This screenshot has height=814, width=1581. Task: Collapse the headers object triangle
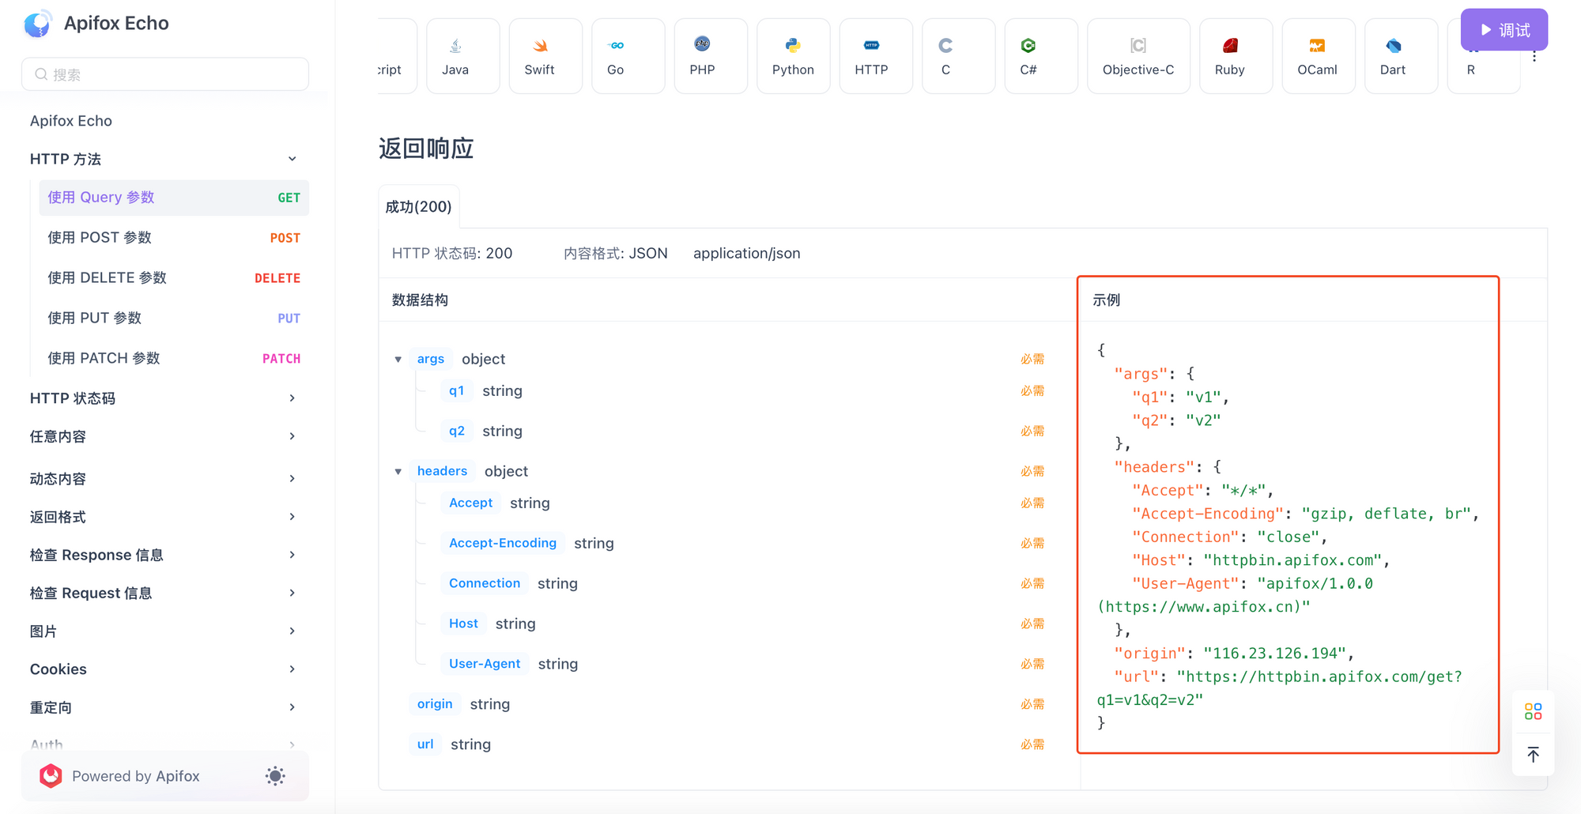(x=398, y=472)
